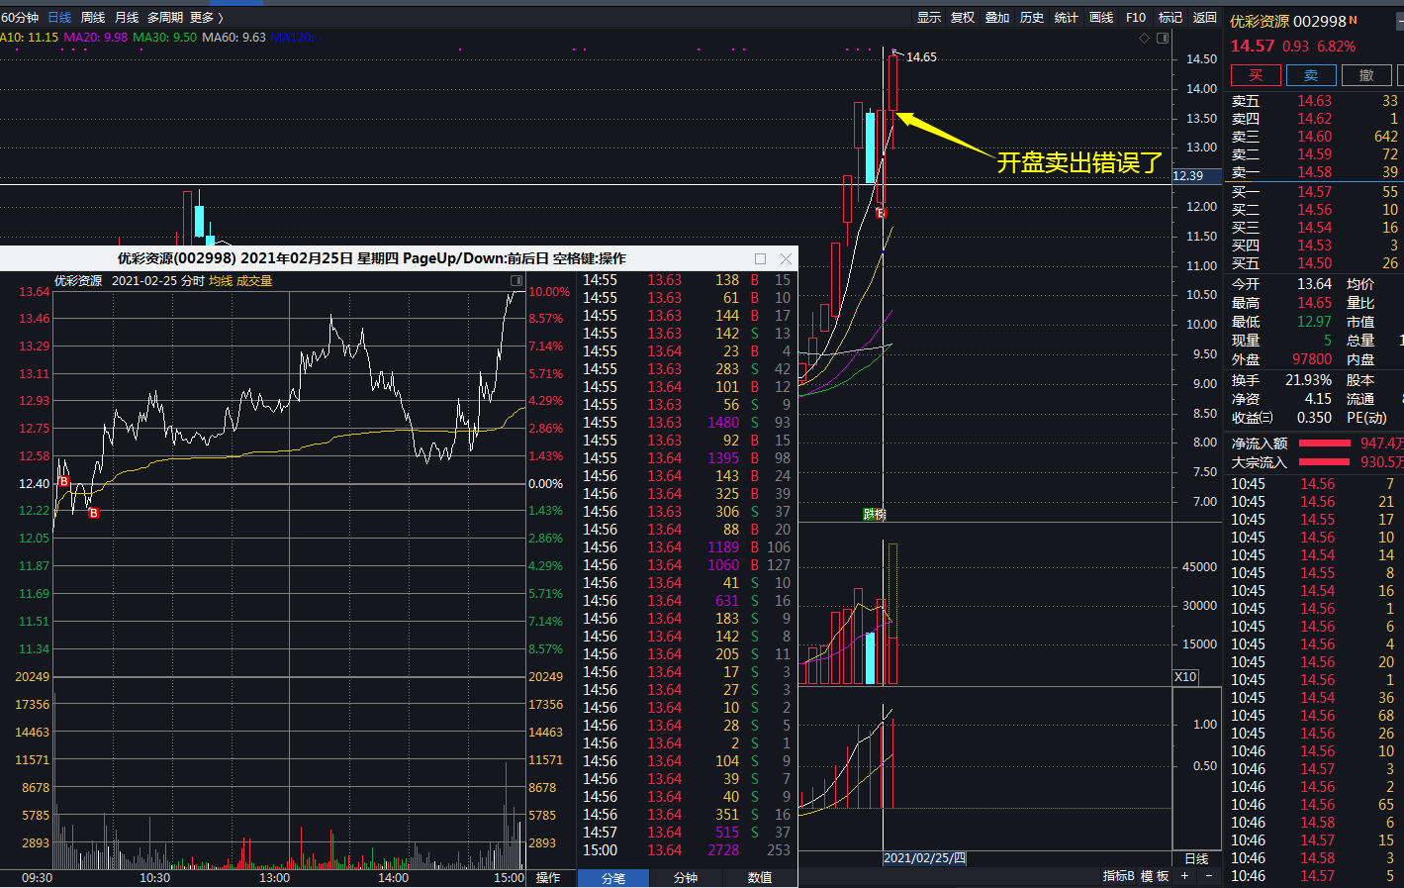The image size is (1404, 888).
Task: Click the 日线 label at the chart's bottom right
Action: [x=1196, y=858]
